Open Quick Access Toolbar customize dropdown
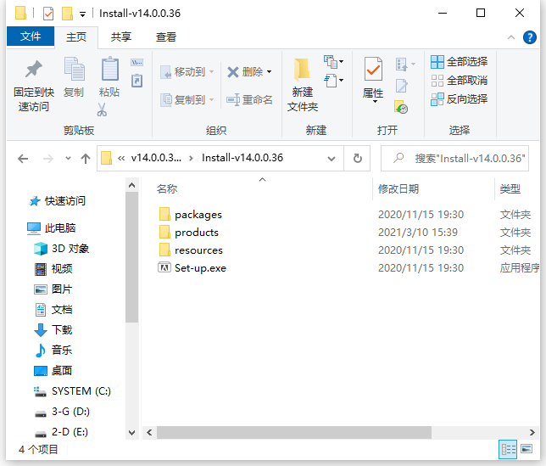Image resolution: width=546 pixels, height=466 pixels. [82, 14]
